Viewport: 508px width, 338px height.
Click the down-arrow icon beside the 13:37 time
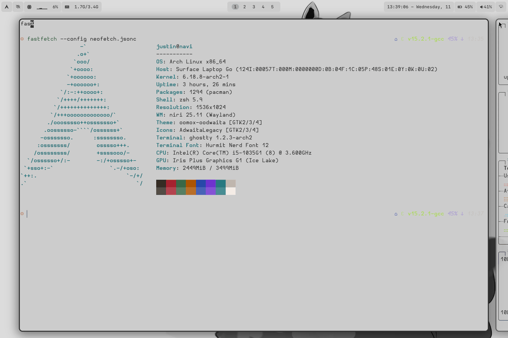tap(462, 214)
